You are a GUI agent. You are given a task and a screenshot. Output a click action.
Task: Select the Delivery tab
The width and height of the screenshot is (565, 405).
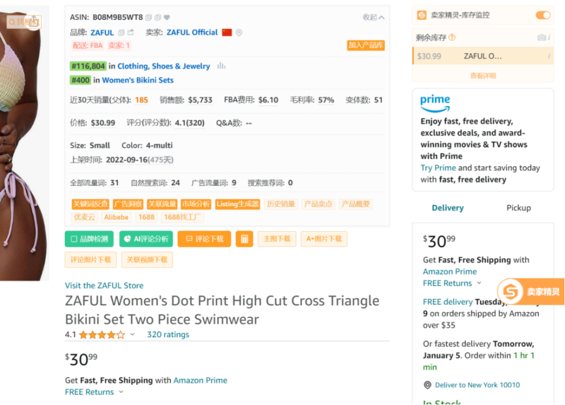447,208
